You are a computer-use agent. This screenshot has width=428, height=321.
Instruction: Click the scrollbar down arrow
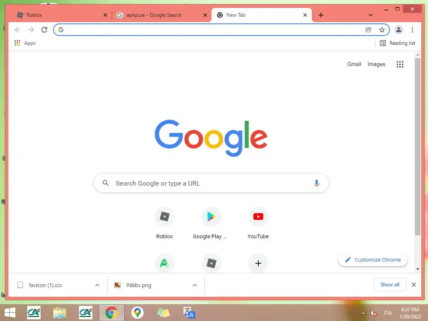click(418, 269)
